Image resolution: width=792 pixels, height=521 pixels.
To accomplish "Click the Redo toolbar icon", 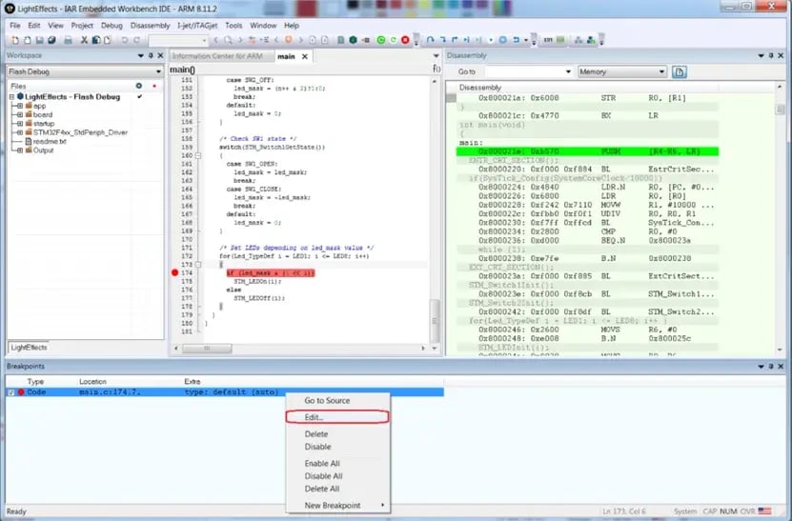I will pos(136,40).
